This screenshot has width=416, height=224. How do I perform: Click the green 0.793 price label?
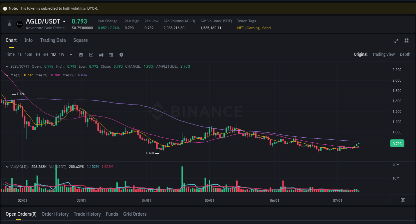[397, 143]
